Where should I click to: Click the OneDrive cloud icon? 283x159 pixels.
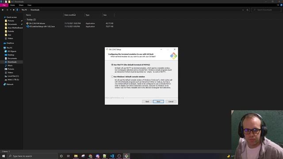[5, 43]
